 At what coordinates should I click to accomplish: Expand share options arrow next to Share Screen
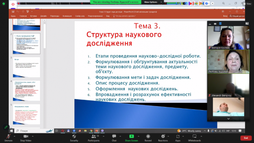[x=139, y=136]
